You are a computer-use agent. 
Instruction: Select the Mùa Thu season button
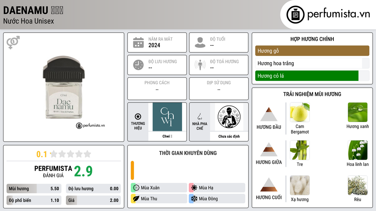coord(159,199)
